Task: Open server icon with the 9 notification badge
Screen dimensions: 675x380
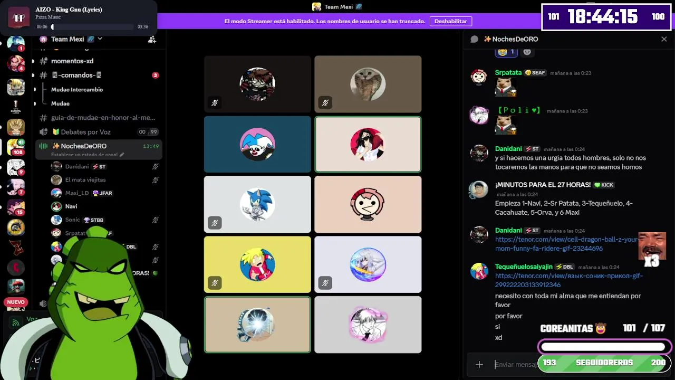Action: pyautogui.click(x=15, y=168)
